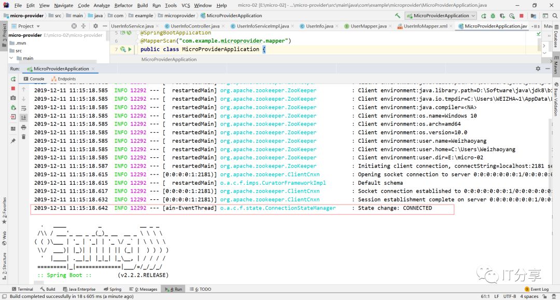Open the Refactor menu
This screenshot has width=560, height=300.
click(123, 5)
